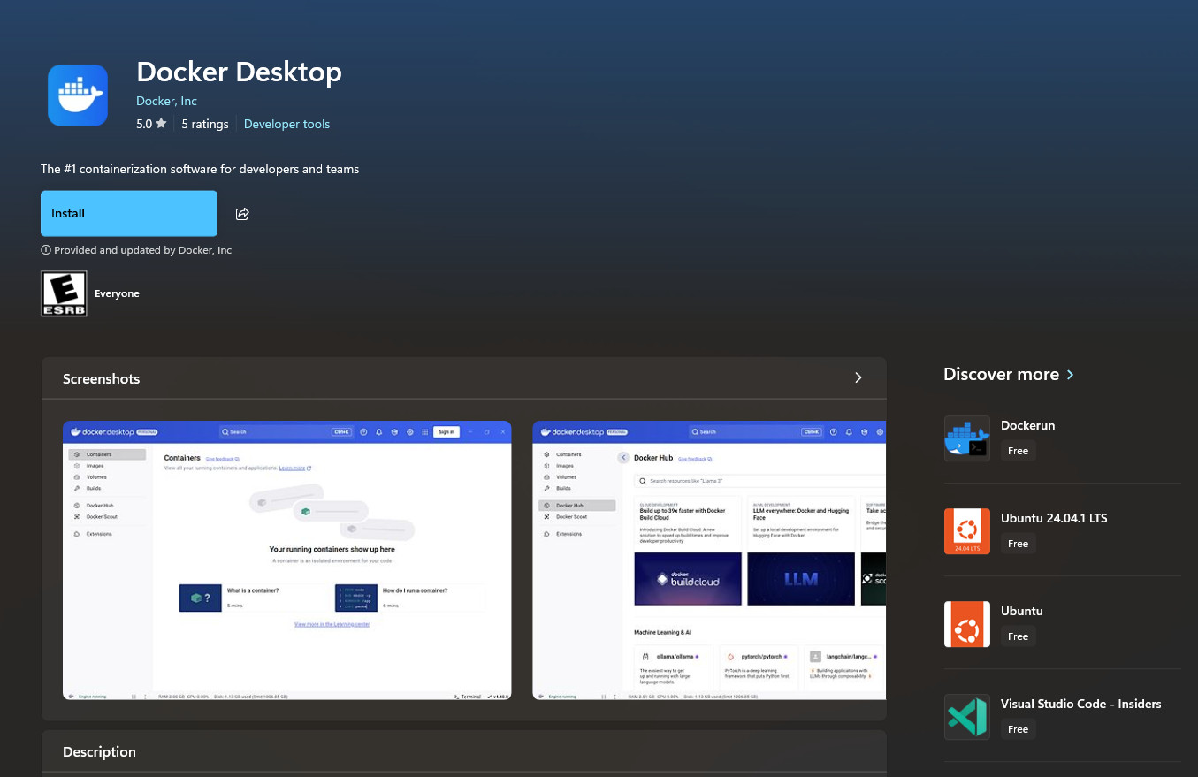Click the Free badge under Visual Studio Code - Insiders

pyautogui.click(x=1018, y=729)
